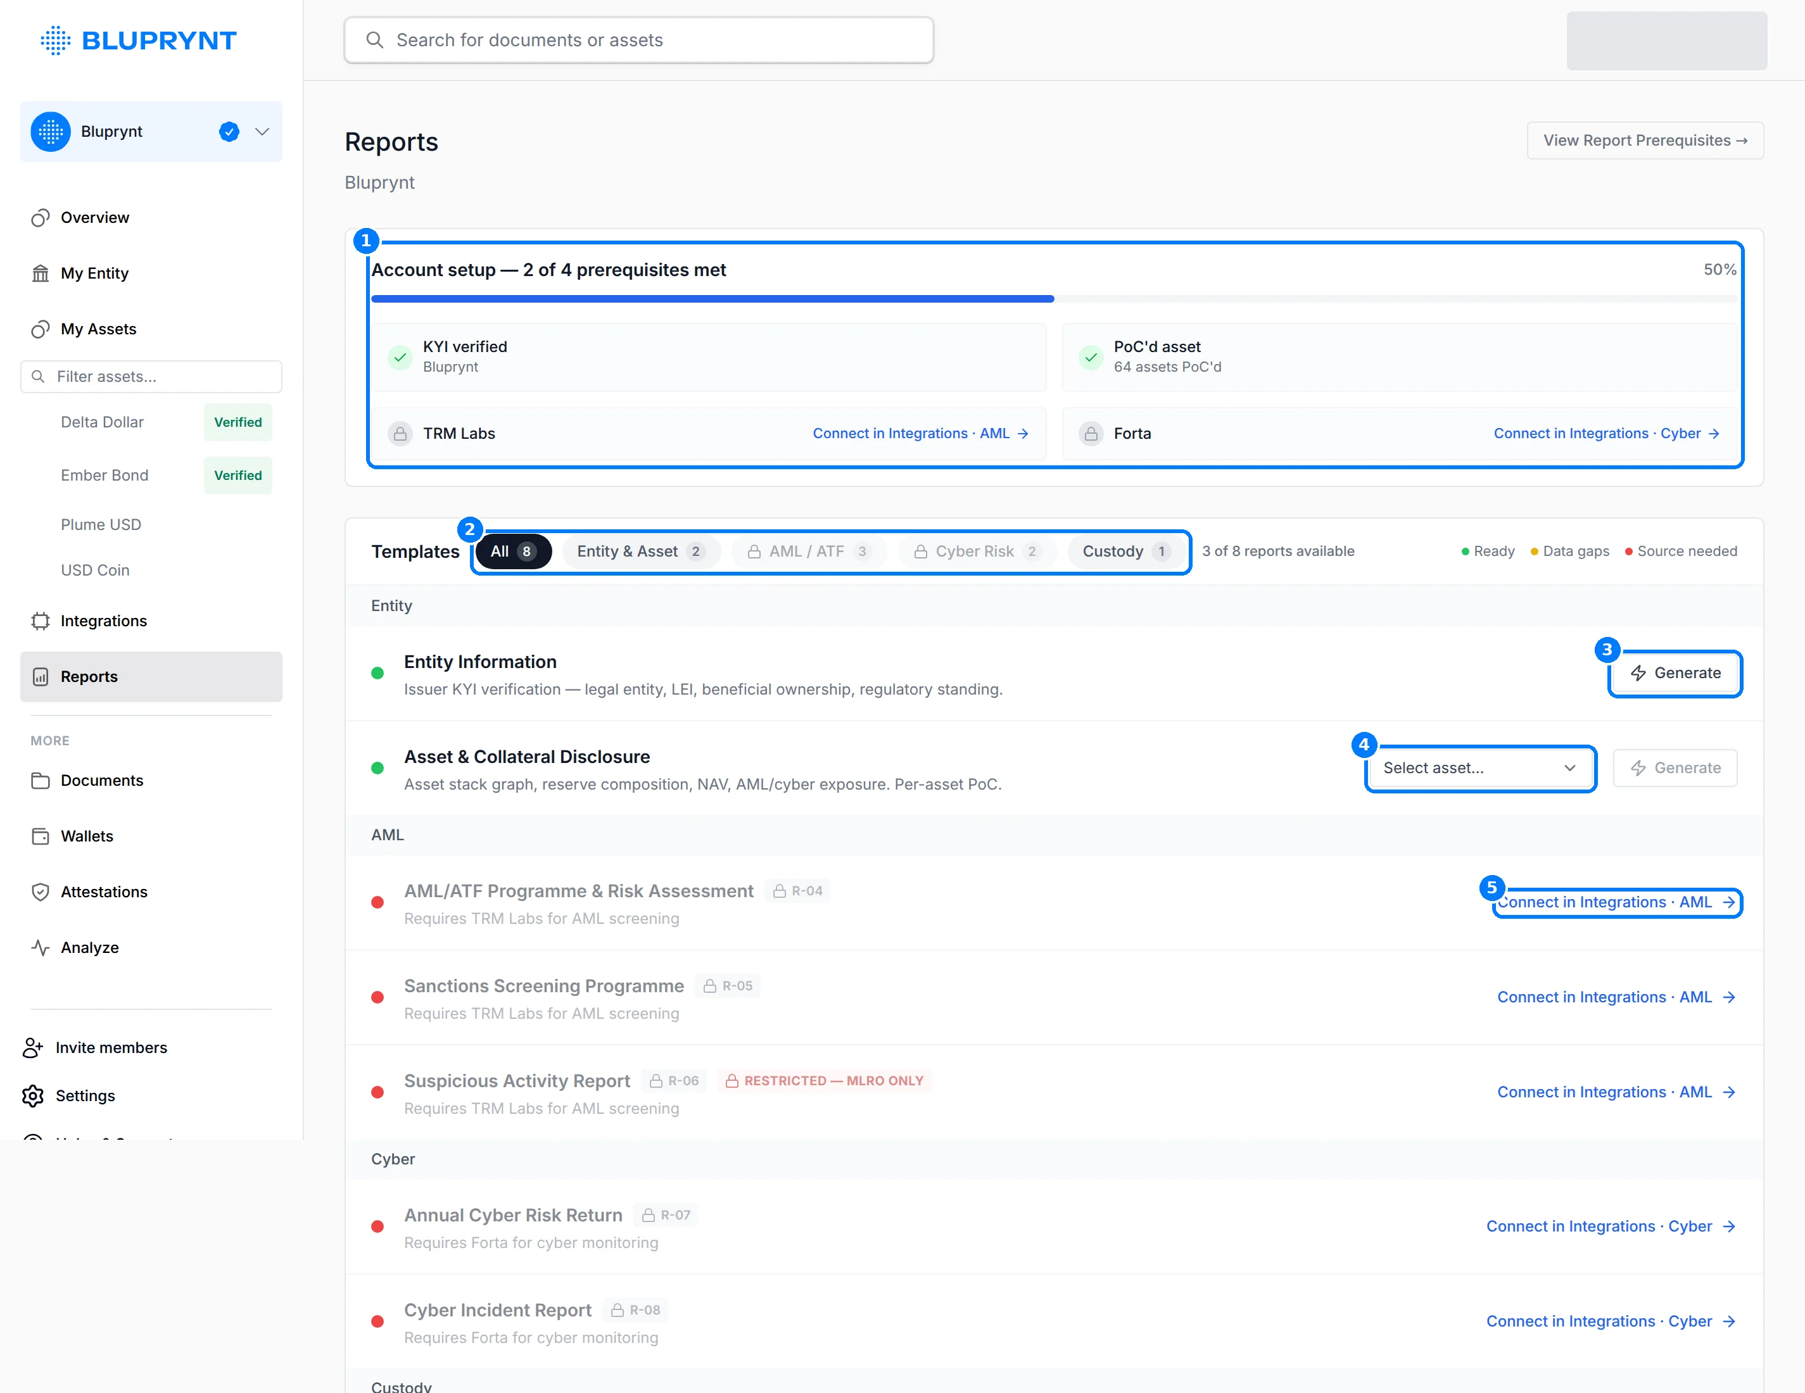Filter templates by Custody
1805x1393 pixels.
[x=1127, y=551]
